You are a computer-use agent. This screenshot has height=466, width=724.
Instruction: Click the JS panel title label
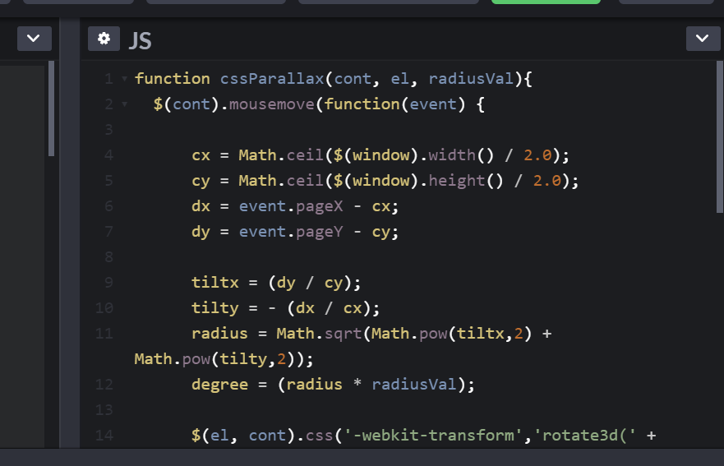(140, 40)
